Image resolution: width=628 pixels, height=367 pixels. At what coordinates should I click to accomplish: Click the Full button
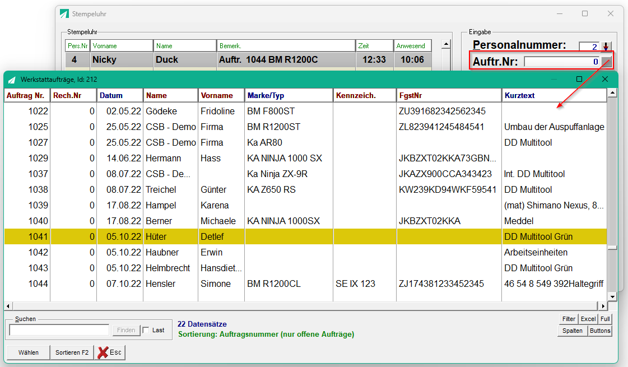(605, 319)
